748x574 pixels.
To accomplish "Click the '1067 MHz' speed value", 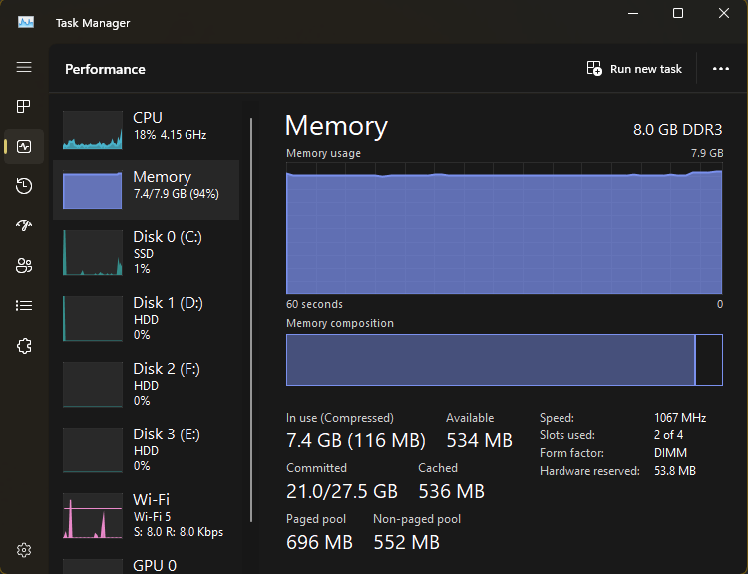I will click(680, 418).
